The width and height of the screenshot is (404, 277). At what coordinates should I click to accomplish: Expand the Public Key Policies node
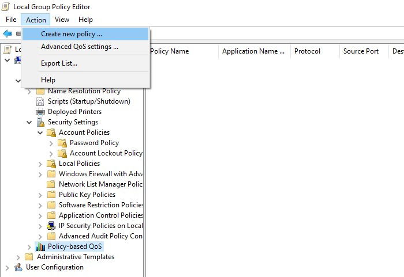tap(40, 195)
